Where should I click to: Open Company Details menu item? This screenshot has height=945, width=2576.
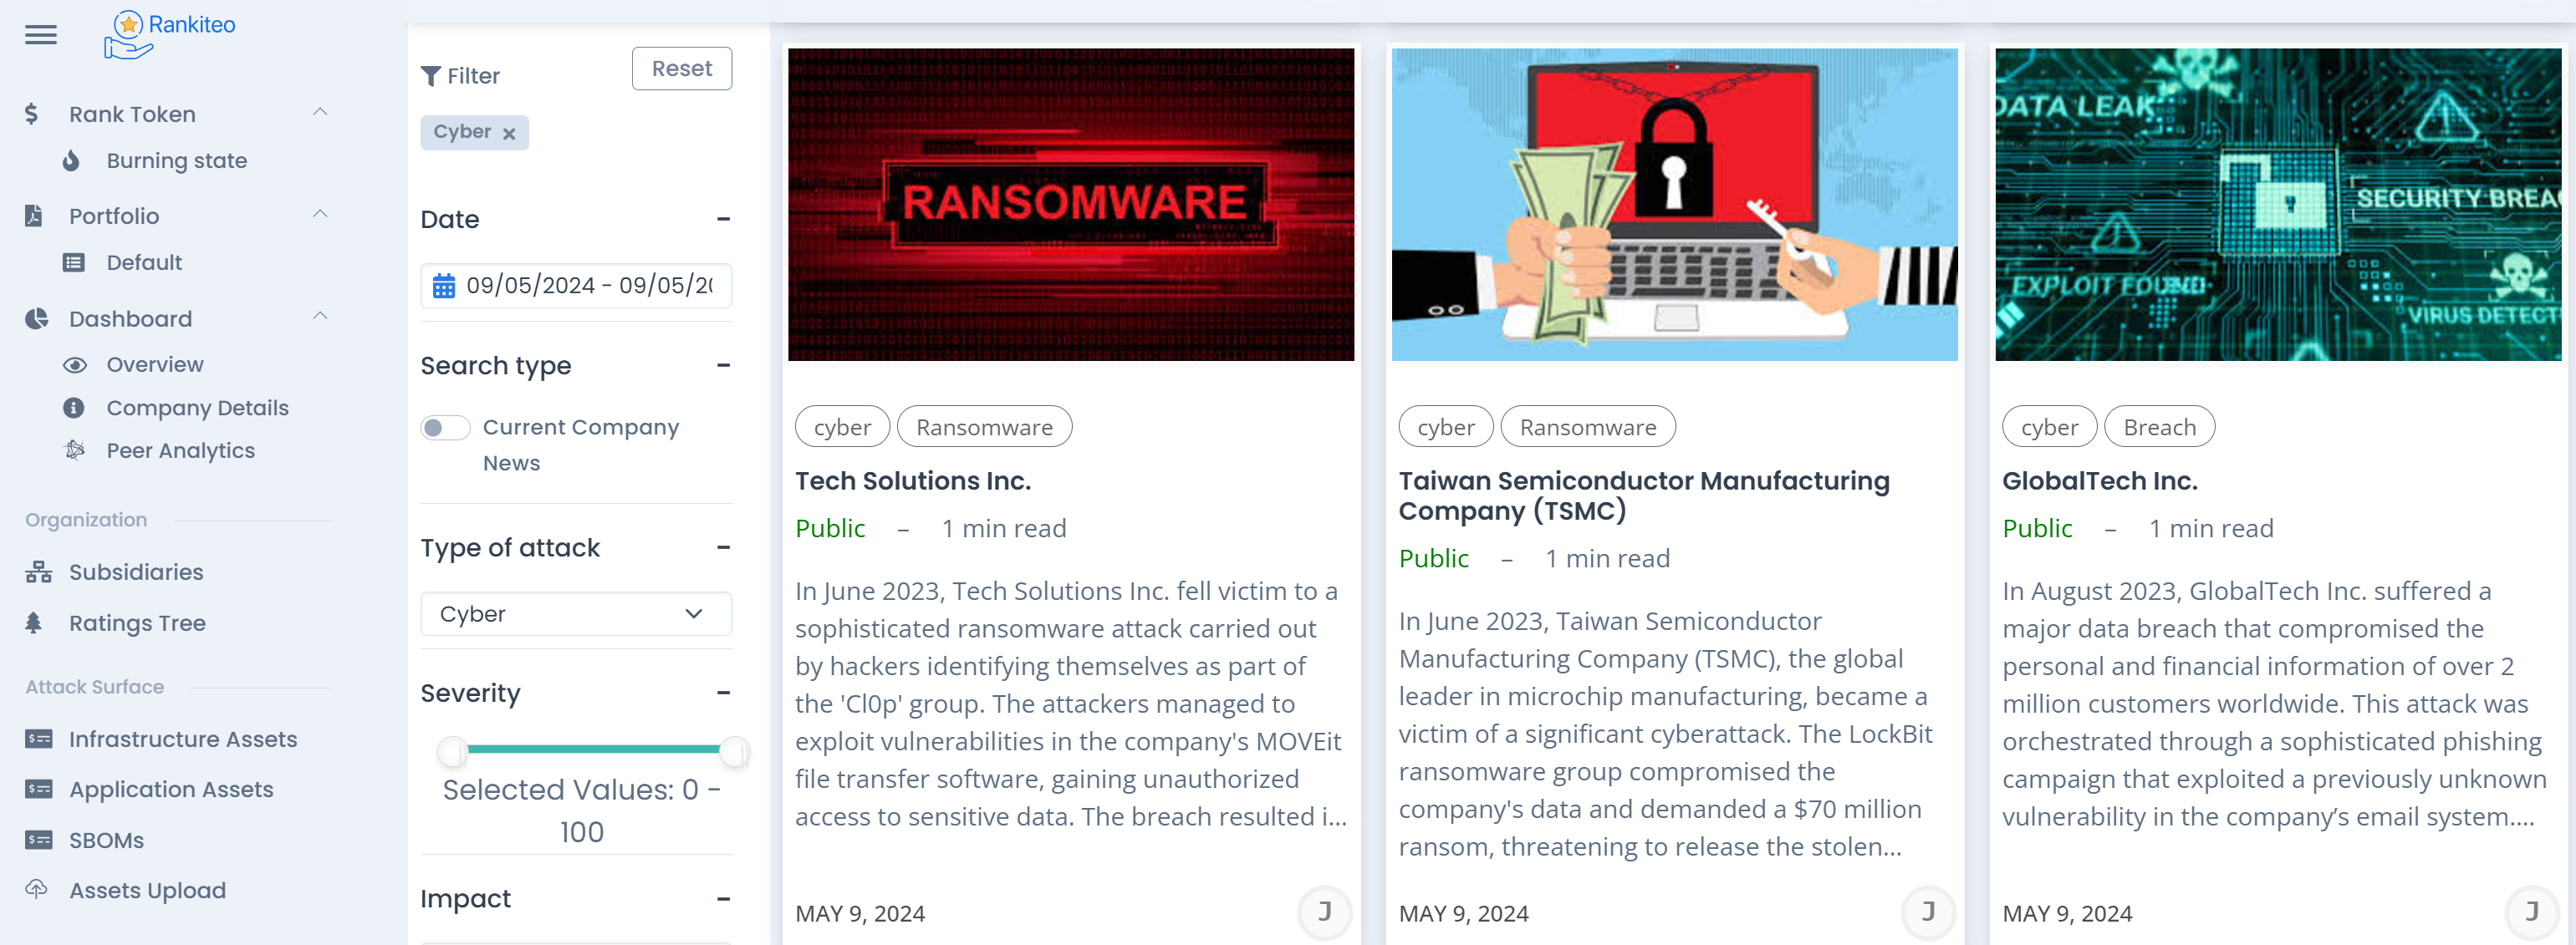tap(197, 408)
